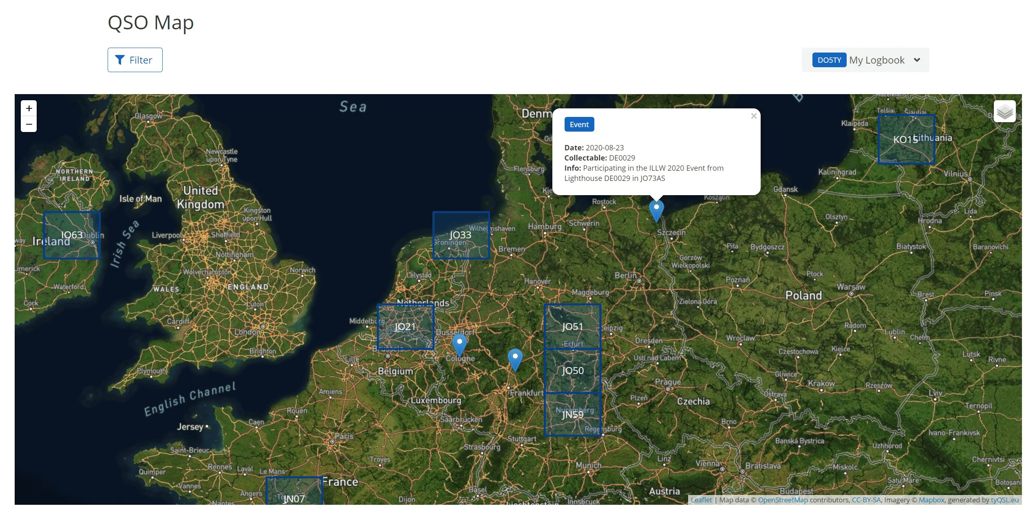Follow the CC-BY-SA license link

[x=866, y=500]
